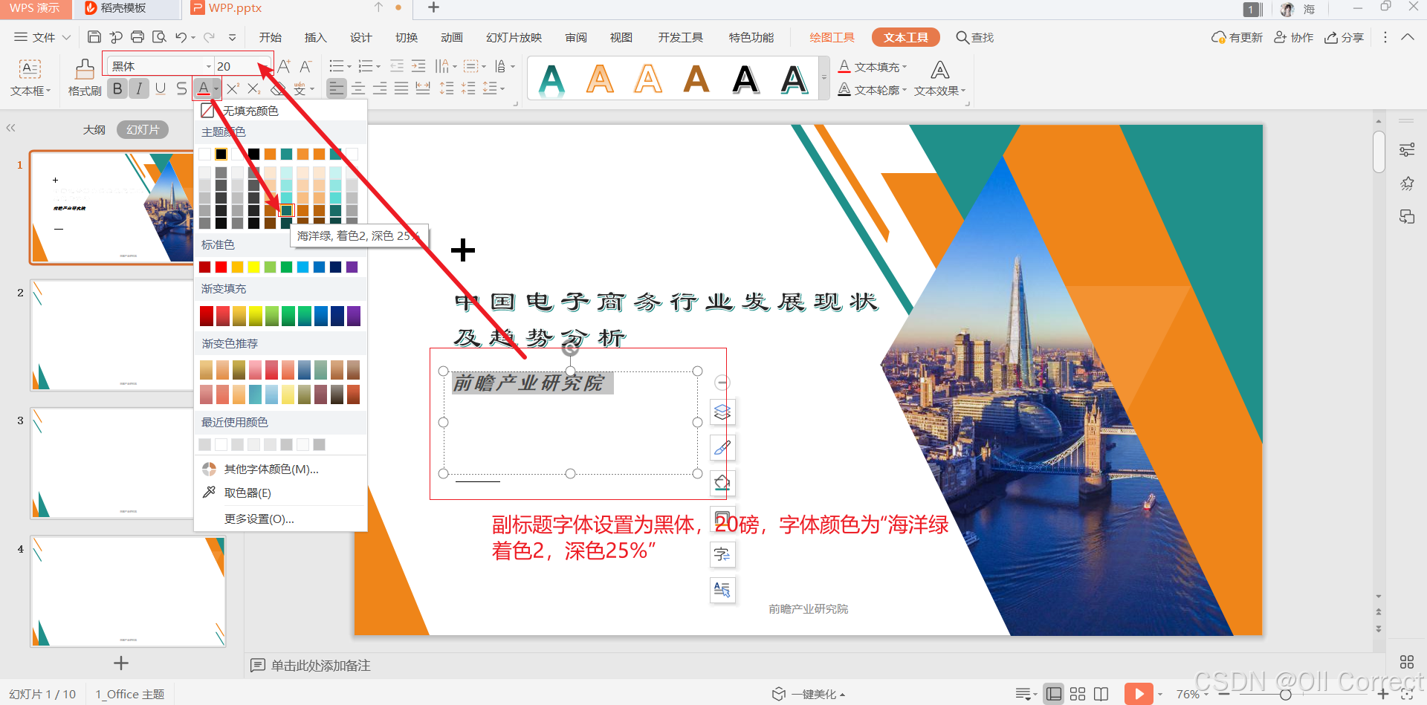Click 分享 share button
Viewport: 1427px width, 705px height.
[1344, 37]
